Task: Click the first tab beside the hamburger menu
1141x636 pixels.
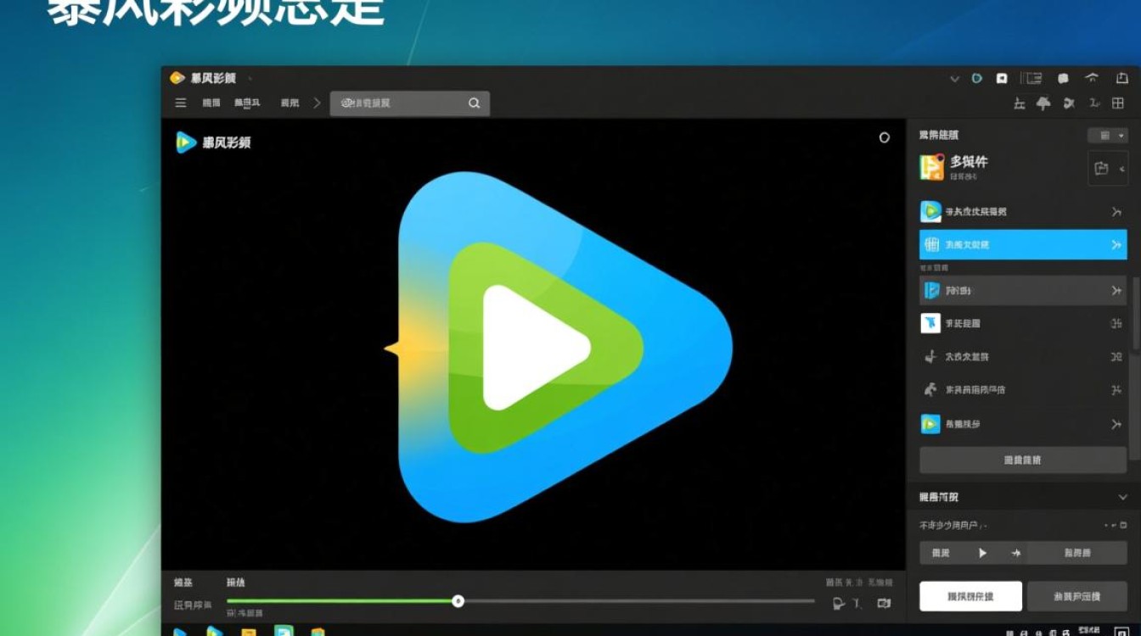Action: coord(211,103)
